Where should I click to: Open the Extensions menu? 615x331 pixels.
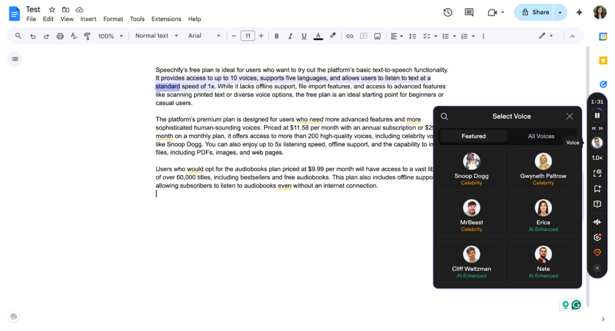[x=166, y=19]
